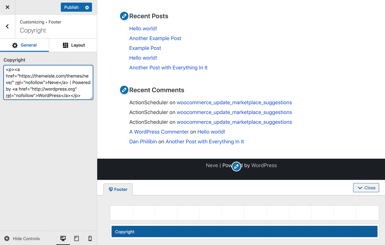Click inside the Copyright HTML text field
The image size is (385, 245).
tap(48, 82)
